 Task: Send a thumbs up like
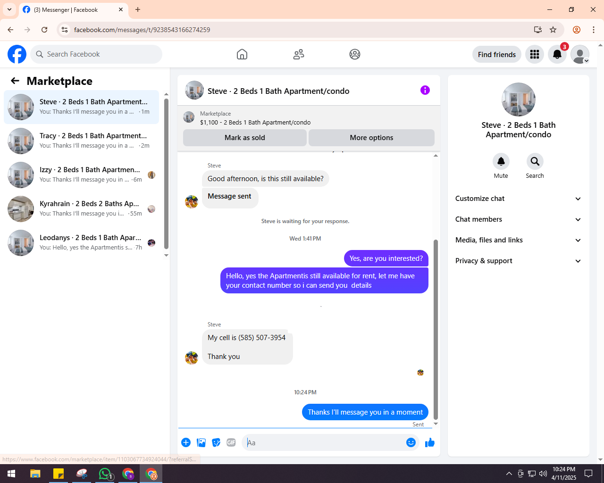(430, 442)
